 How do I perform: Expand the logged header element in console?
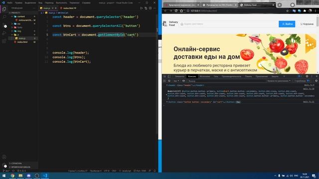click(x=167, y=85)
